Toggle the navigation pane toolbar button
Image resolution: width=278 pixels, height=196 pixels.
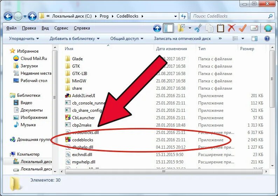tap(168, 28)
